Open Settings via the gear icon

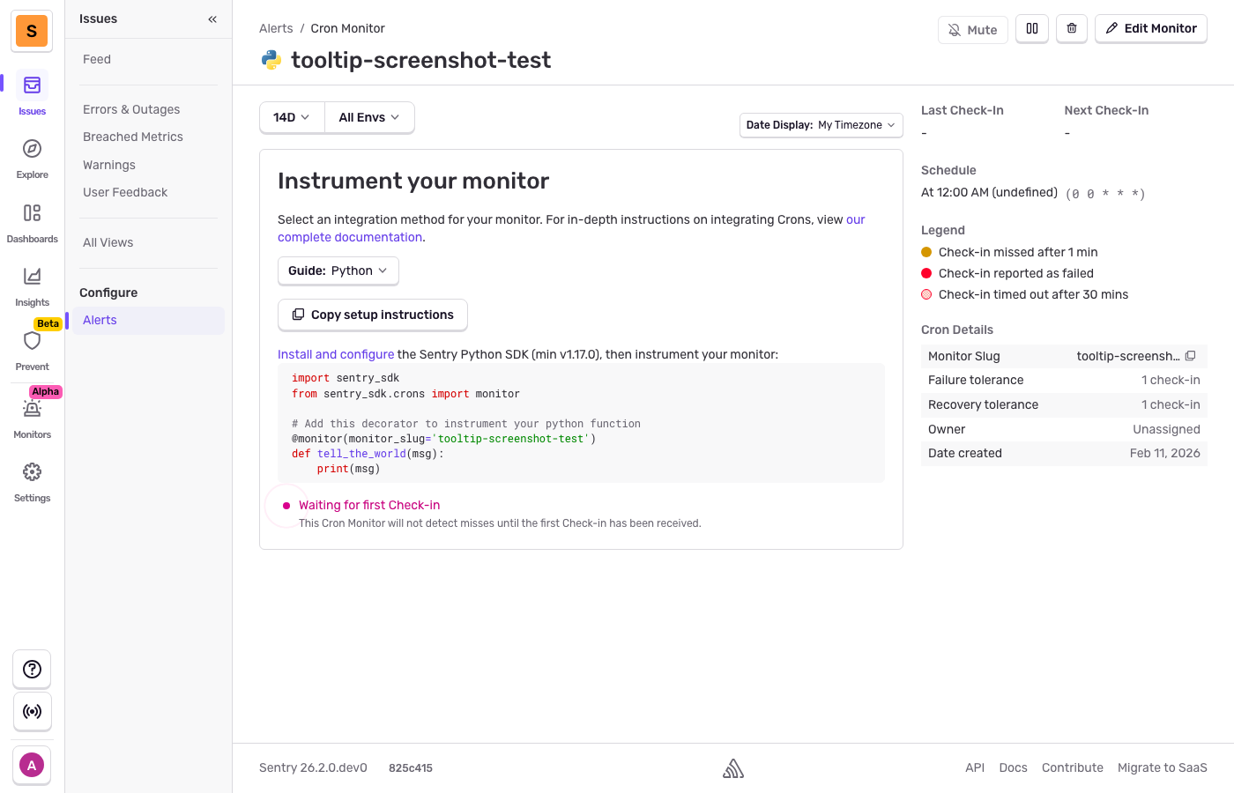point(32,473)
